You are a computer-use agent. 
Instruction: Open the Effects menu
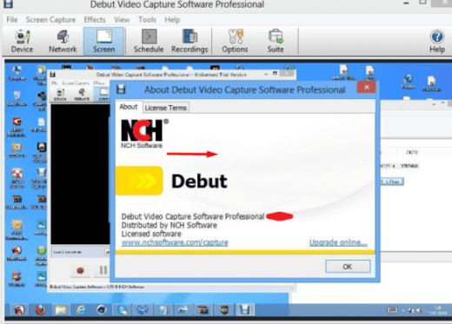(x=95, y=20)
